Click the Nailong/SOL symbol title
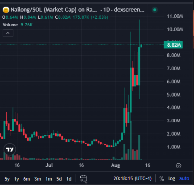 tap(54, 10)
